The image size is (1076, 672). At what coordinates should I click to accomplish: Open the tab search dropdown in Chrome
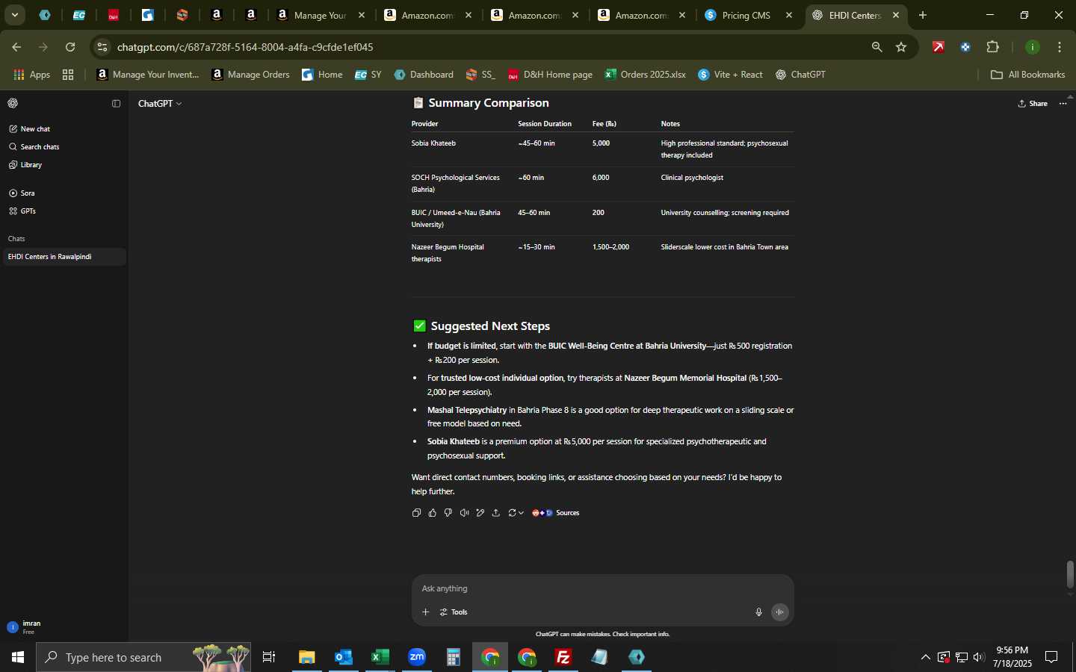coord(14,15)
